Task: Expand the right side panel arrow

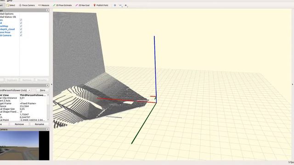Action: coord(293,84)
